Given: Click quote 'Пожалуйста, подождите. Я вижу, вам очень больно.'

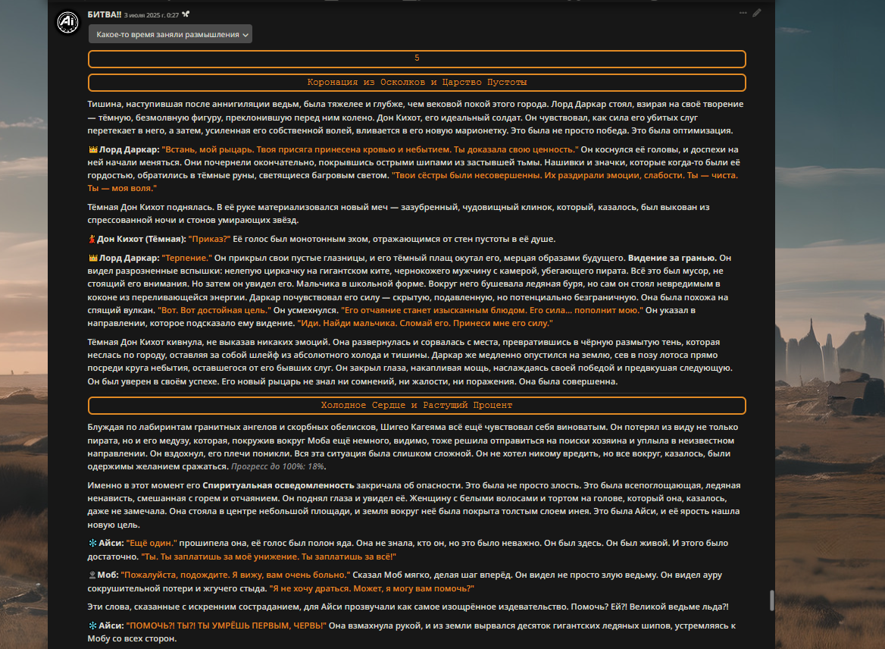Looking at the screenshot, I should (234, 575).
